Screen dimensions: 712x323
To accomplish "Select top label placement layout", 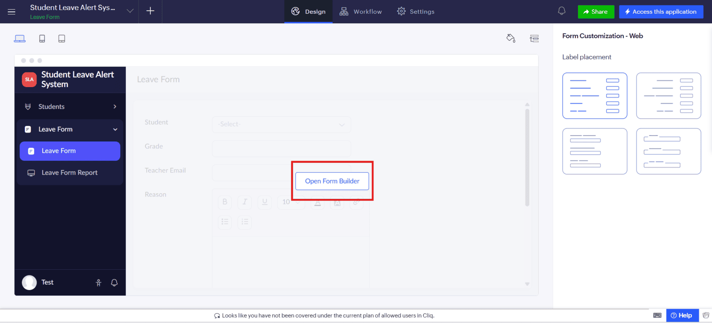I will [595, 152].
